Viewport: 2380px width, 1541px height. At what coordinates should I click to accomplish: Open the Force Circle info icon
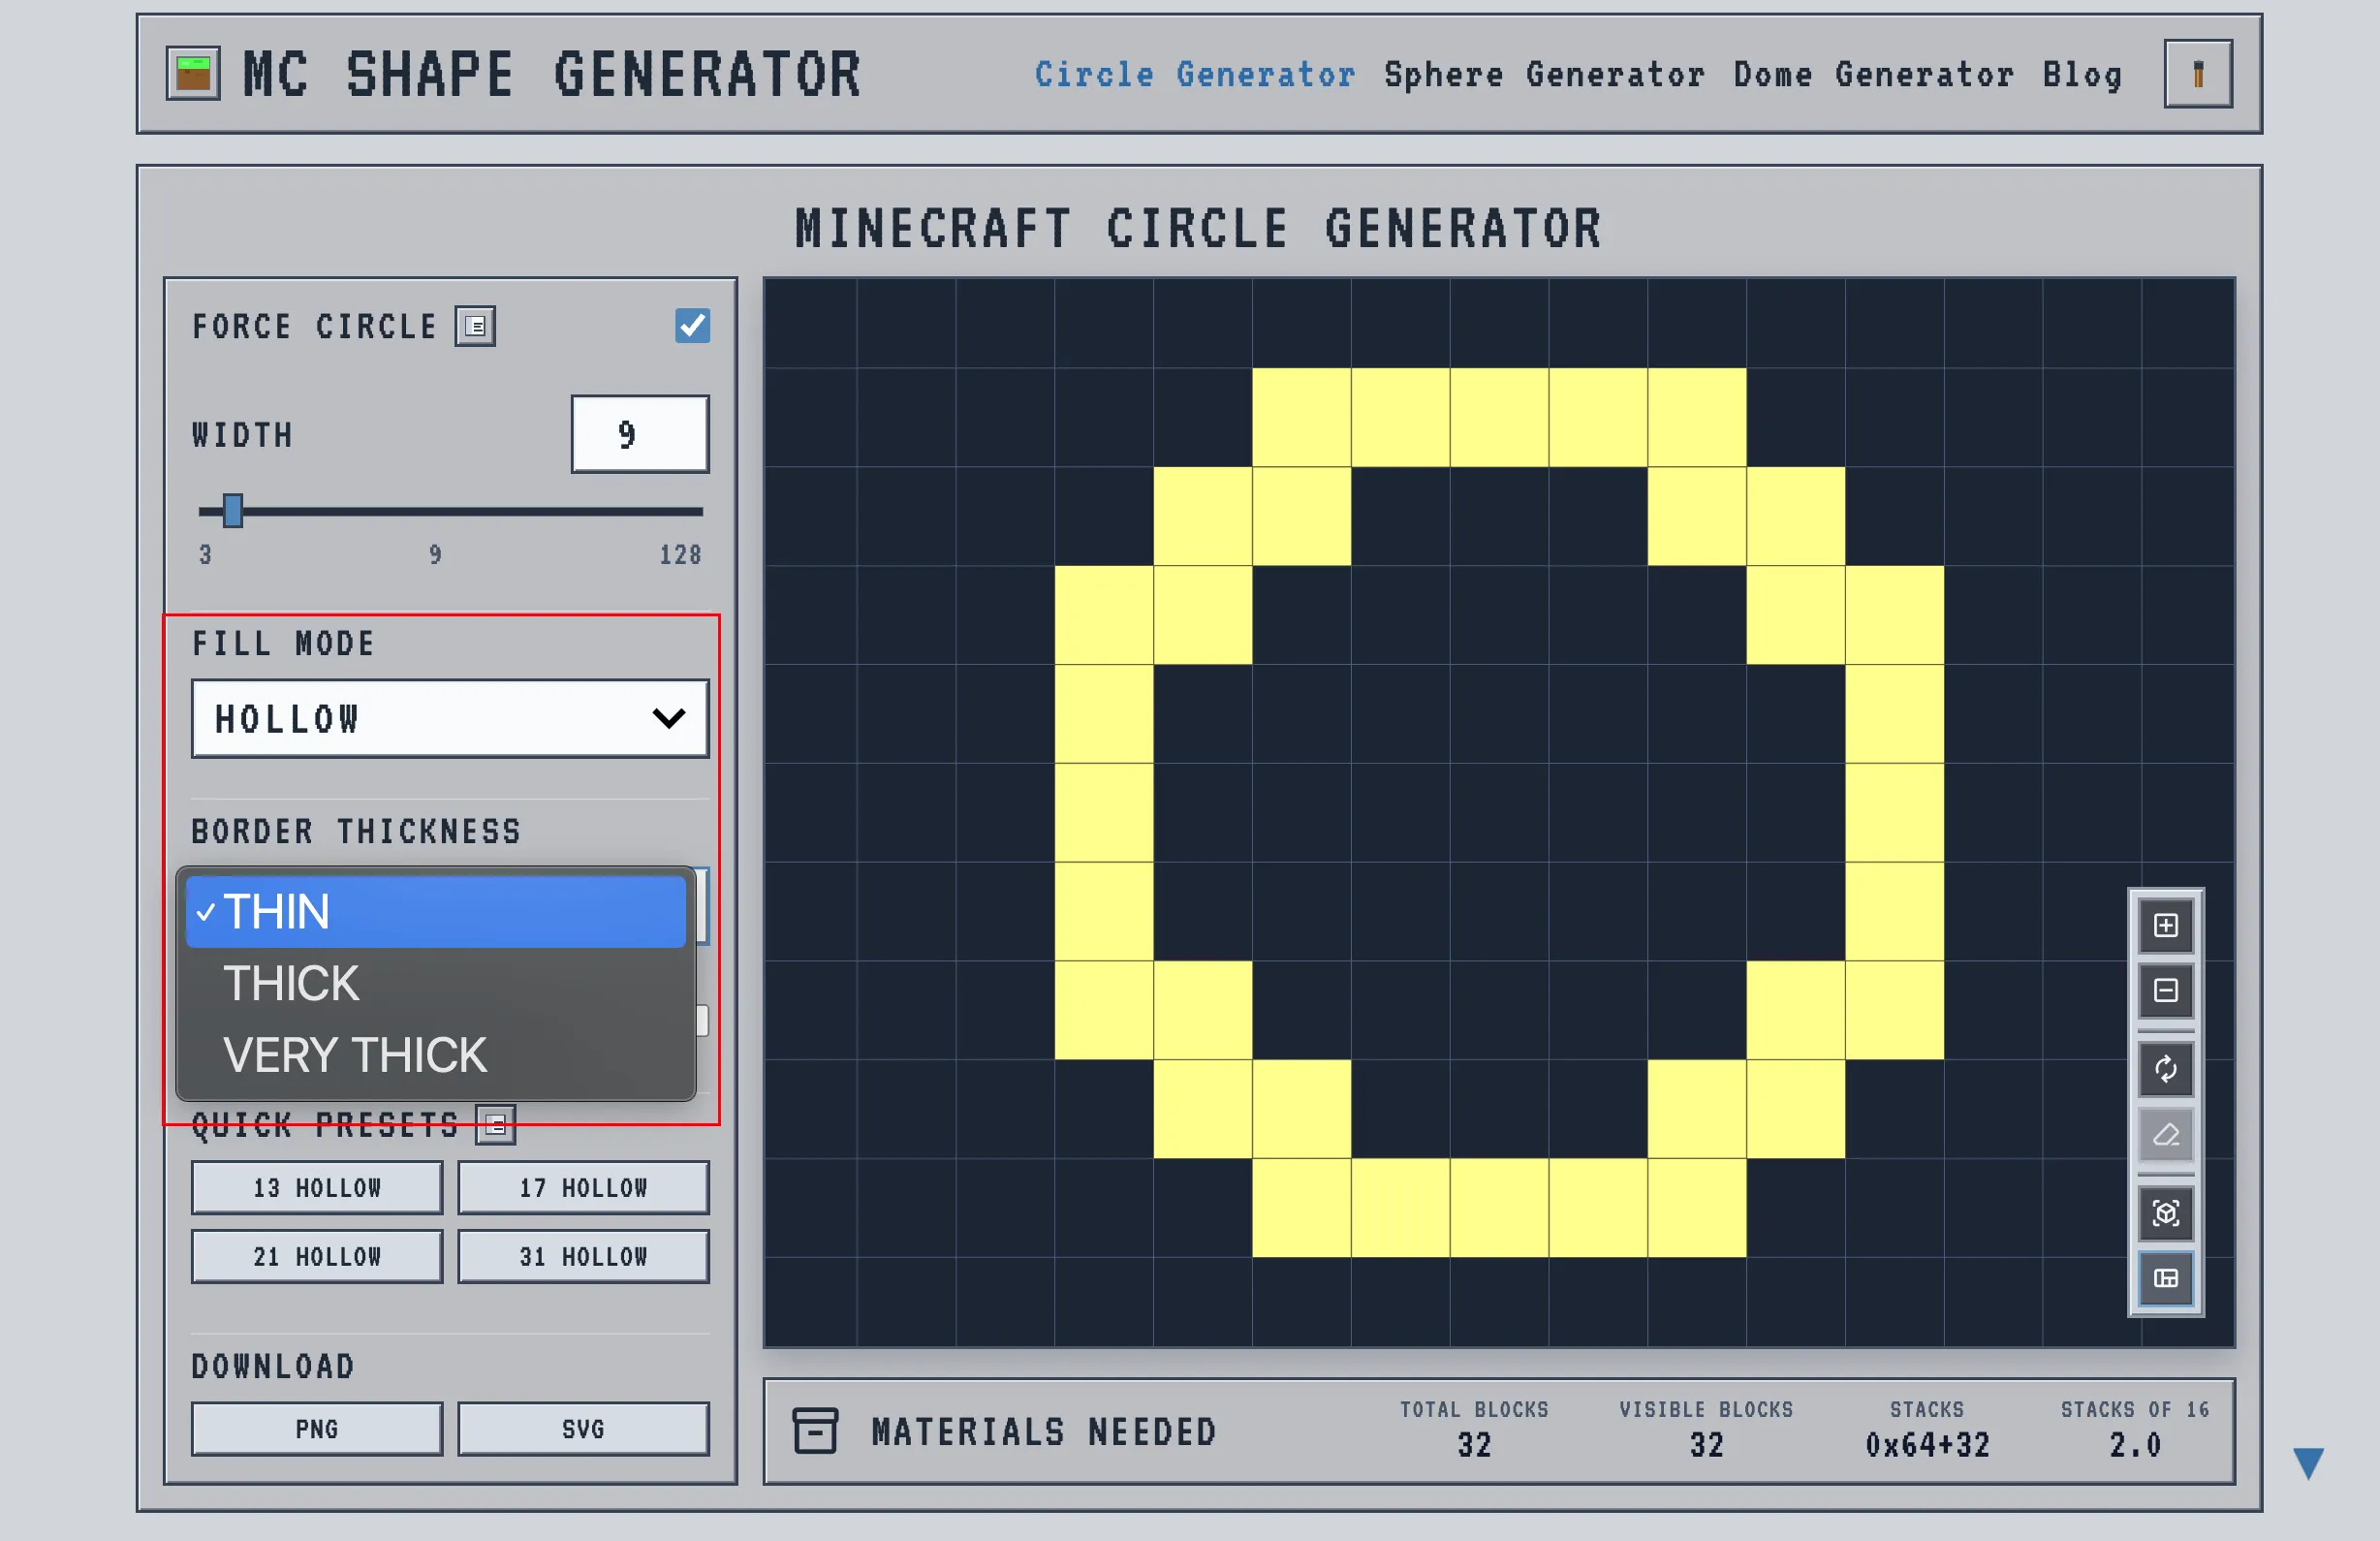coord(475,326)
